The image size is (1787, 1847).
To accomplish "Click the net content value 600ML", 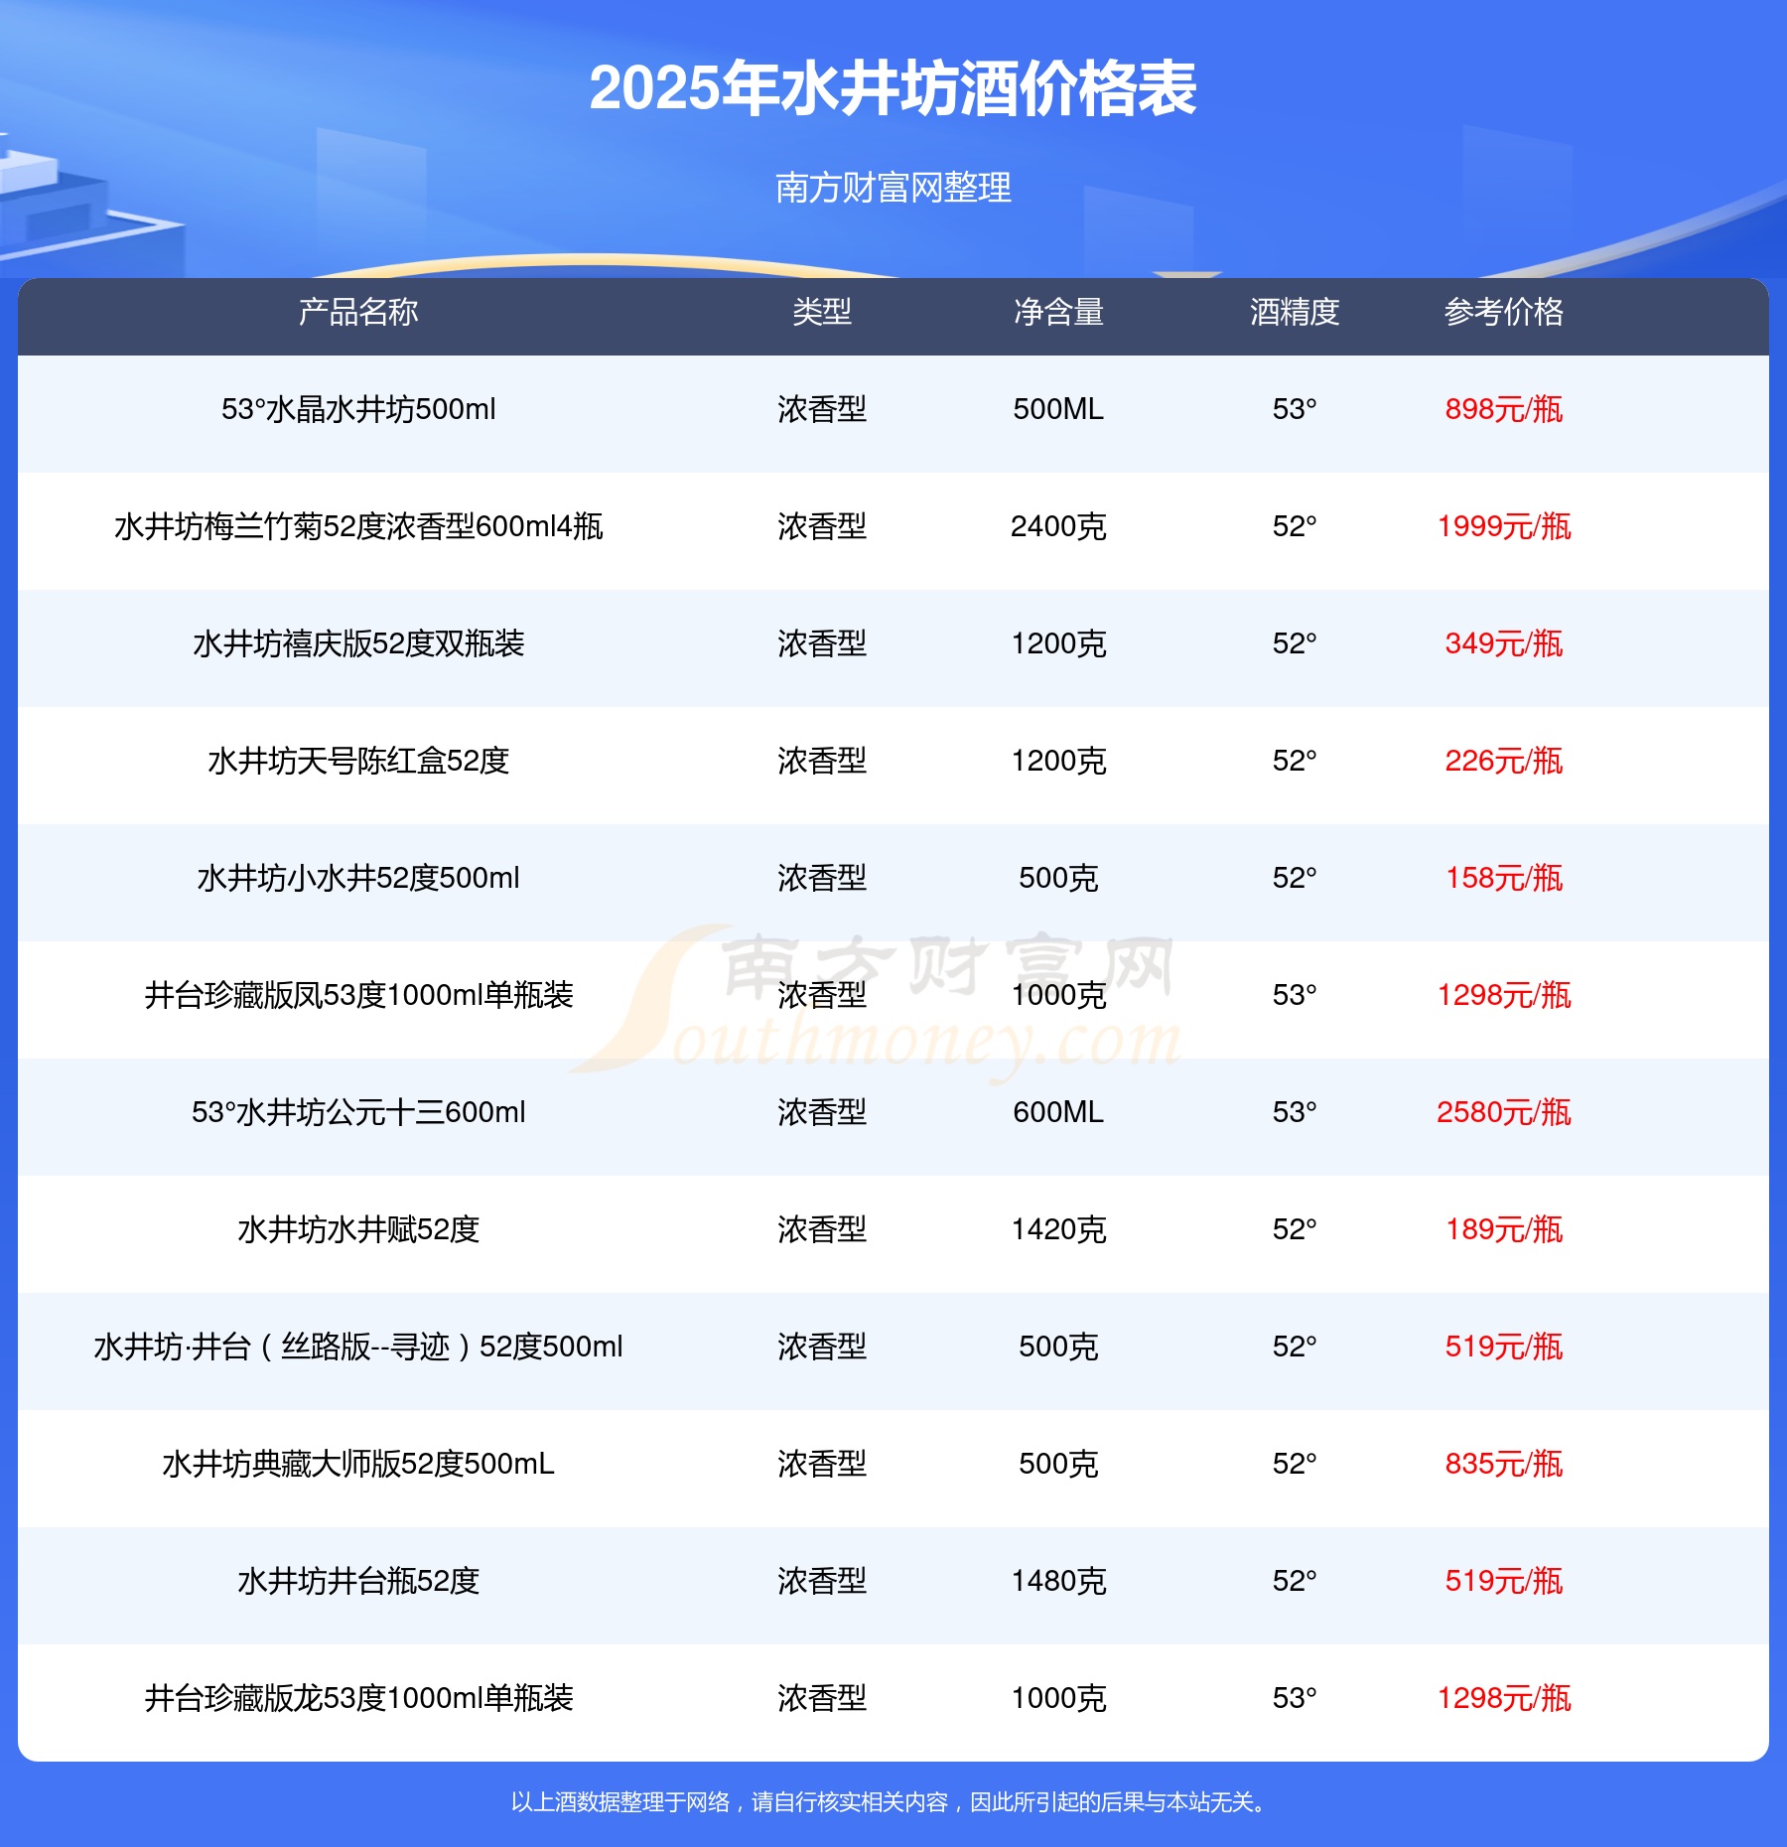I will [1058, 1112].
